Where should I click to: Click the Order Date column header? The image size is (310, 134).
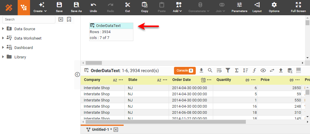[181, 80]
